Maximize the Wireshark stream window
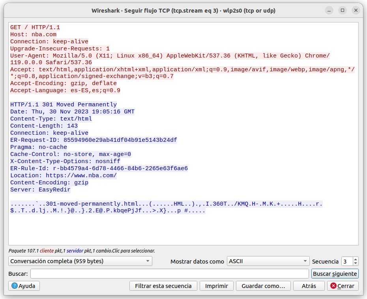The width and height of the screenshot is (367, 299). pyautogui.click(x=343, y=10)
